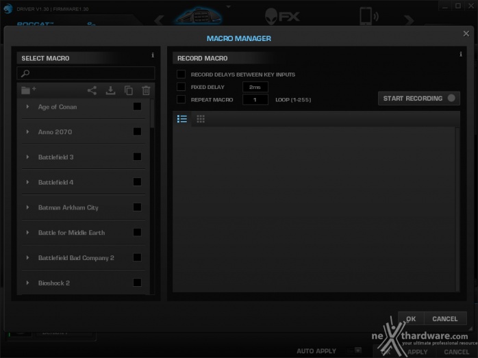Screen dimensions: 478x358
Task: Expand the Batman Arkham City macro folder
Action: (x=27, y=207)
